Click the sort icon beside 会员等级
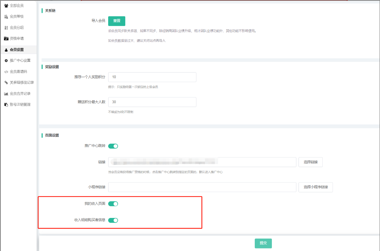 pos(6,17)
